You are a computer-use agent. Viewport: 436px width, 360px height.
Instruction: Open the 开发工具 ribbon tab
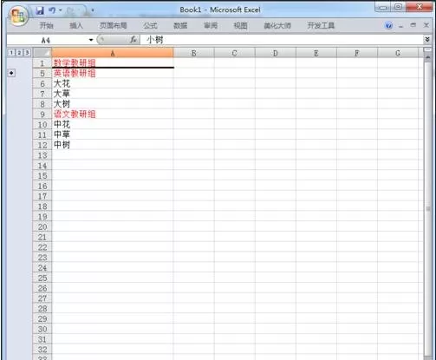tap(321, 25)
